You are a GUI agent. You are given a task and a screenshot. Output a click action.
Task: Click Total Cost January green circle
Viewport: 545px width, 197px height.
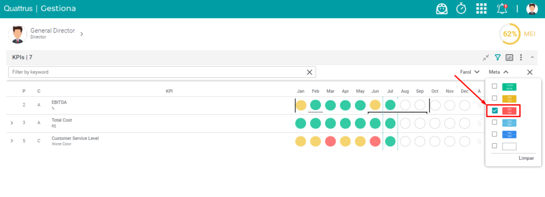click(x=301, y=123)
